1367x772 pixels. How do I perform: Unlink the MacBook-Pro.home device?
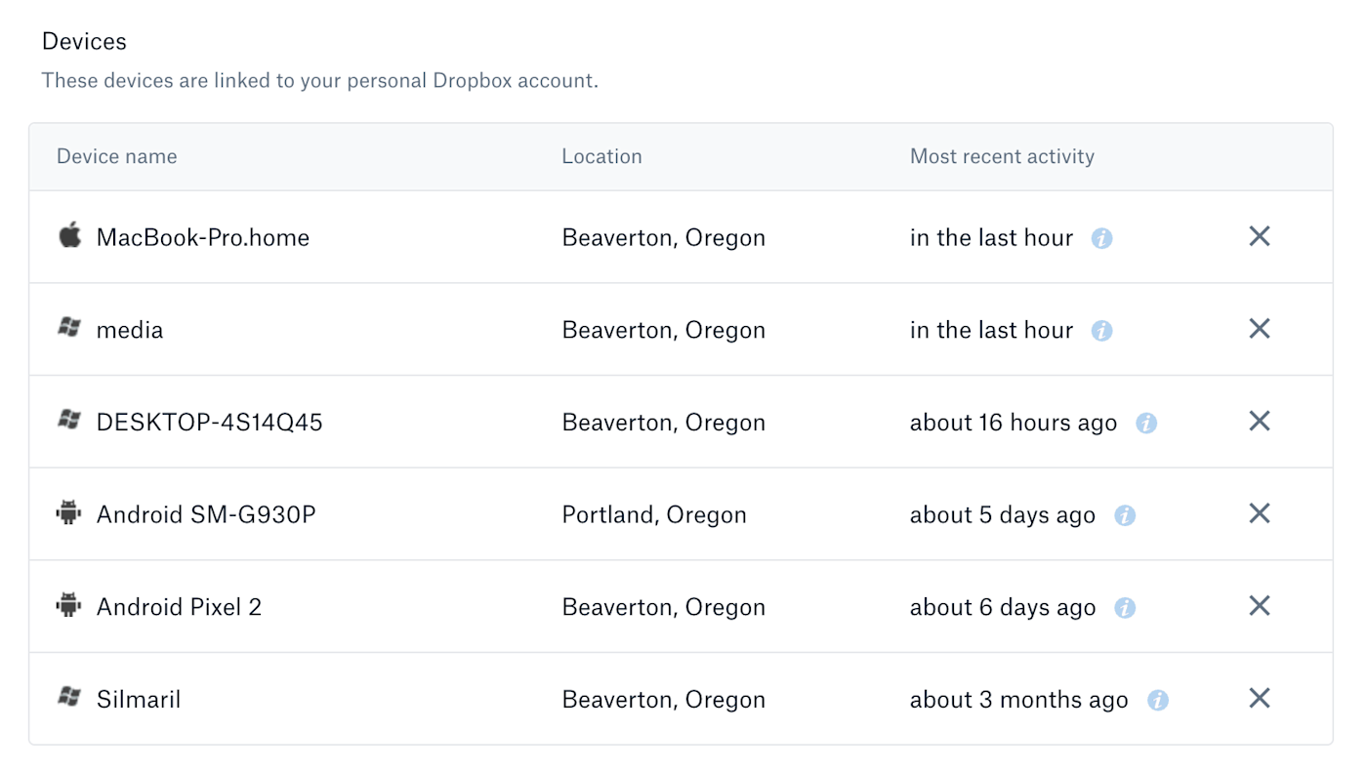click(1260, 236)
